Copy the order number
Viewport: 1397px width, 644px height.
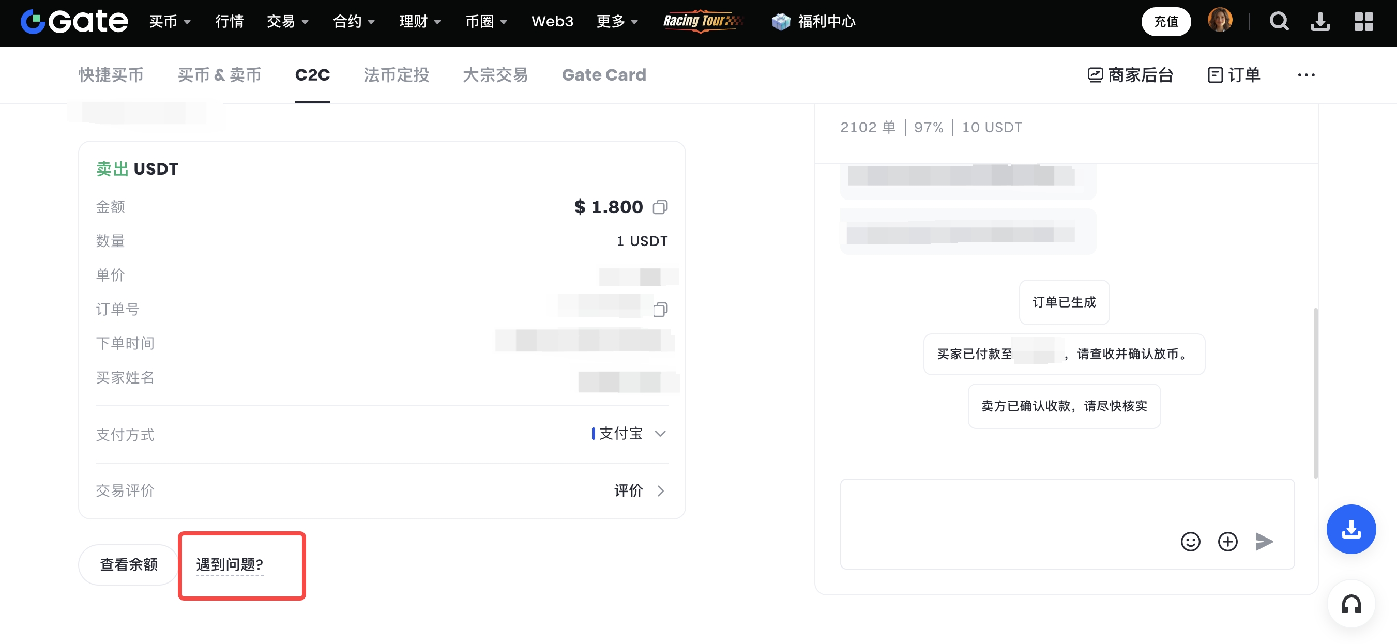(660, 310)
